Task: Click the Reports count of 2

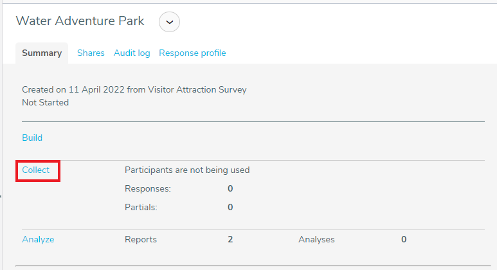Action: click(x=230, y=239)
